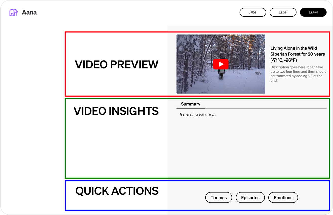This screenshot has width=333, height=215.
Task: Open the Episodes quick action
Action: (x=250, y=198)
